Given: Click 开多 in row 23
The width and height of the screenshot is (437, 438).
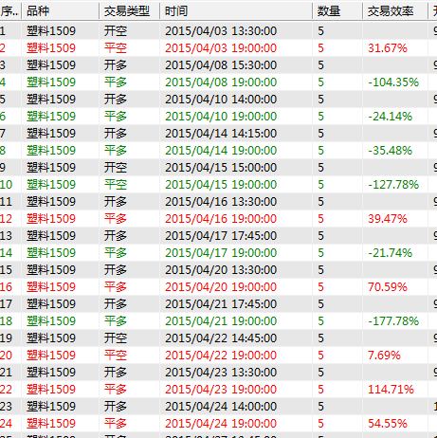Looking at the screenshot, I should [116, 407].
